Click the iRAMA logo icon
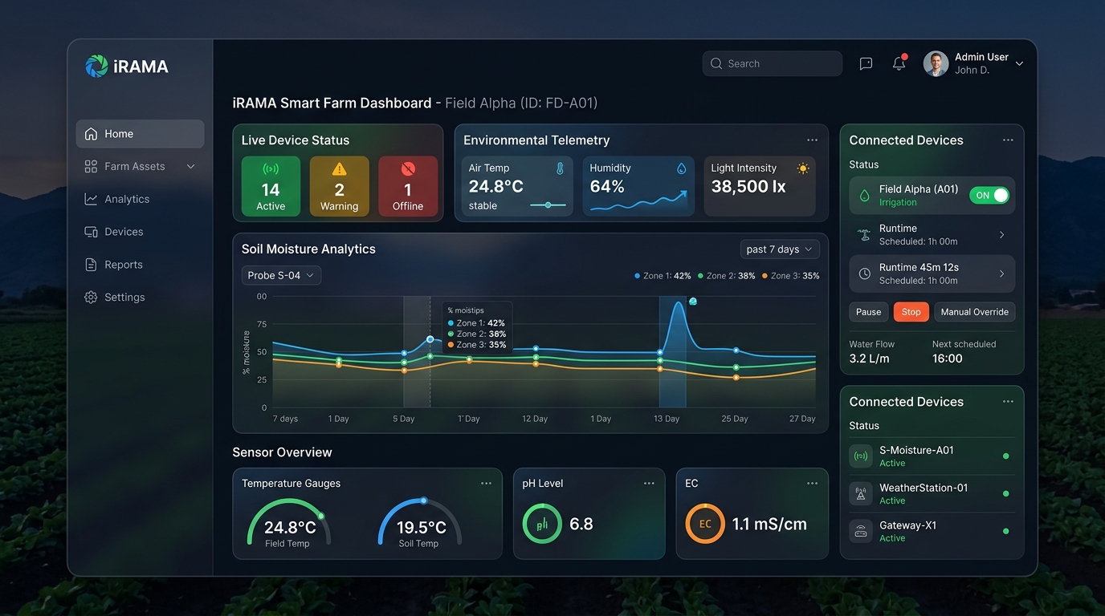 point(96,66)
